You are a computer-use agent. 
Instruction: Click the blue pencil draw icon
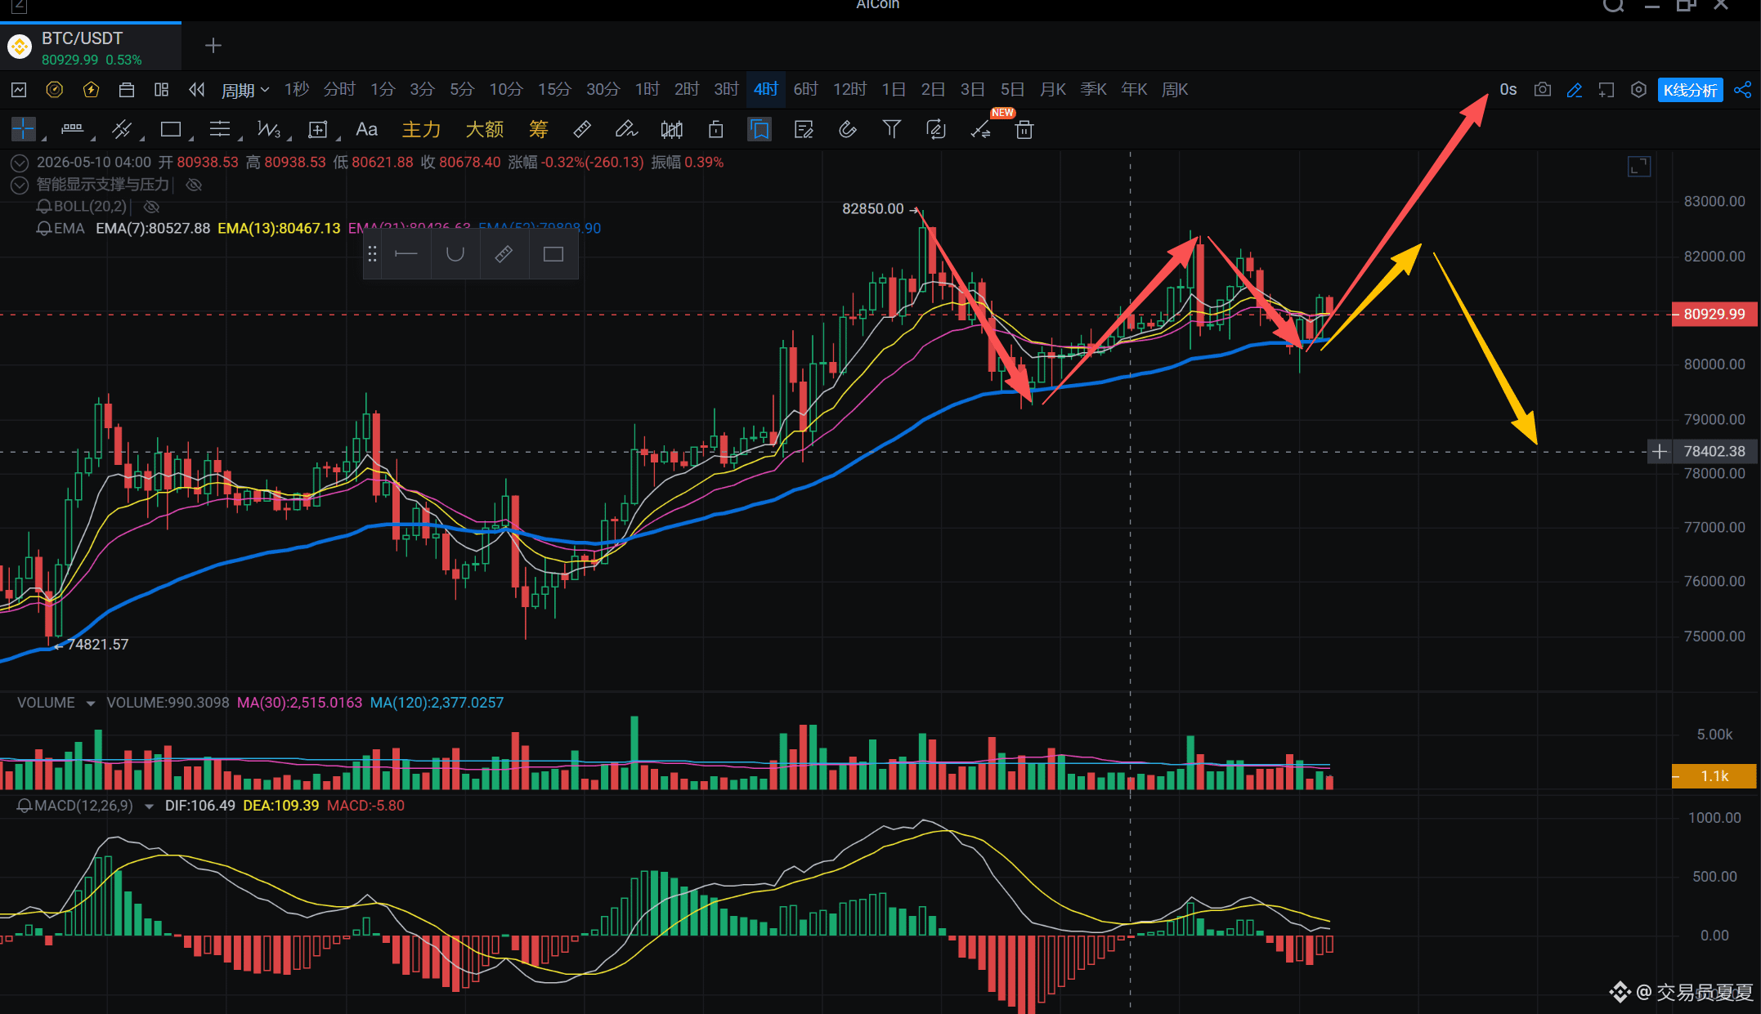1575,90
